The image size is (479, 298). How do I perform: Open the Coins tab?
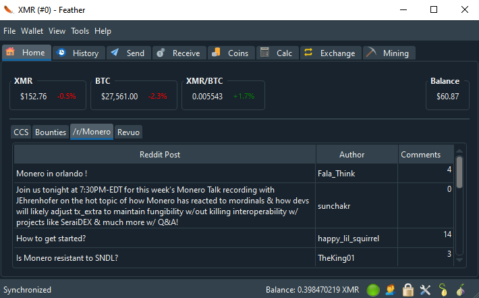point(231,53)
